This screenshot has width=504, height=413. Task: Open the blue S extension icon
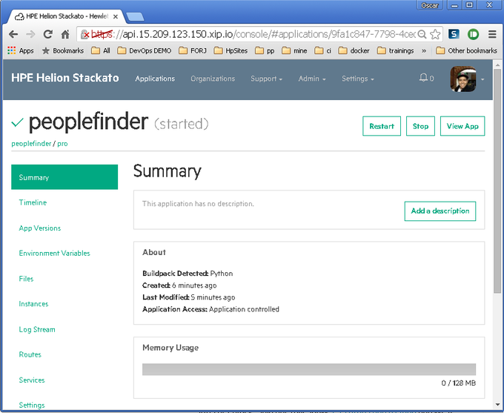(x=454, y=34)
